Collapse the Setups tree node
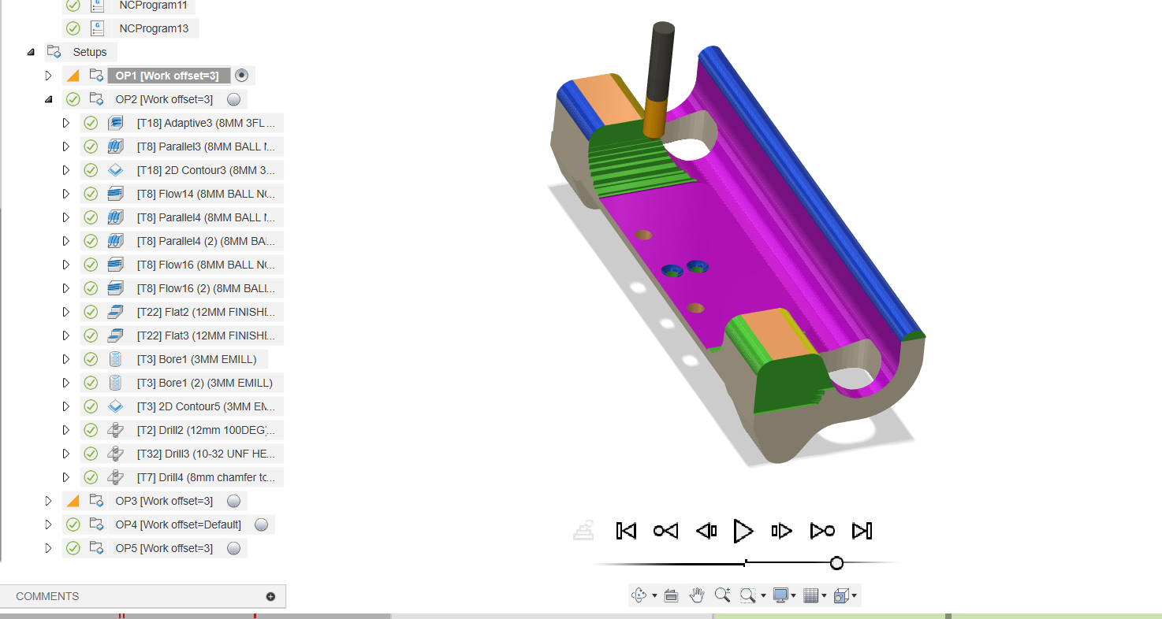Image resolution: width=1162 pixels, height=619 pixels. tap(31, 52)
